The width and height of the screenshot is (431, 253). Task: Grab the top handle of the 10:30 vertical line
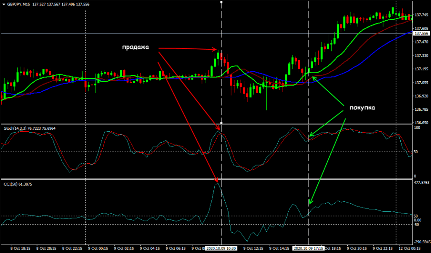(x=221, y=2)
